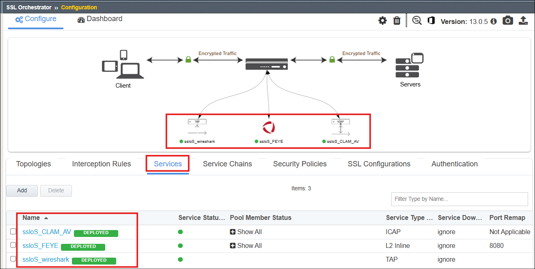Focus the Filter Type by Name field
The height and width of the screenshot is (269, 535).
coord(459,199)
